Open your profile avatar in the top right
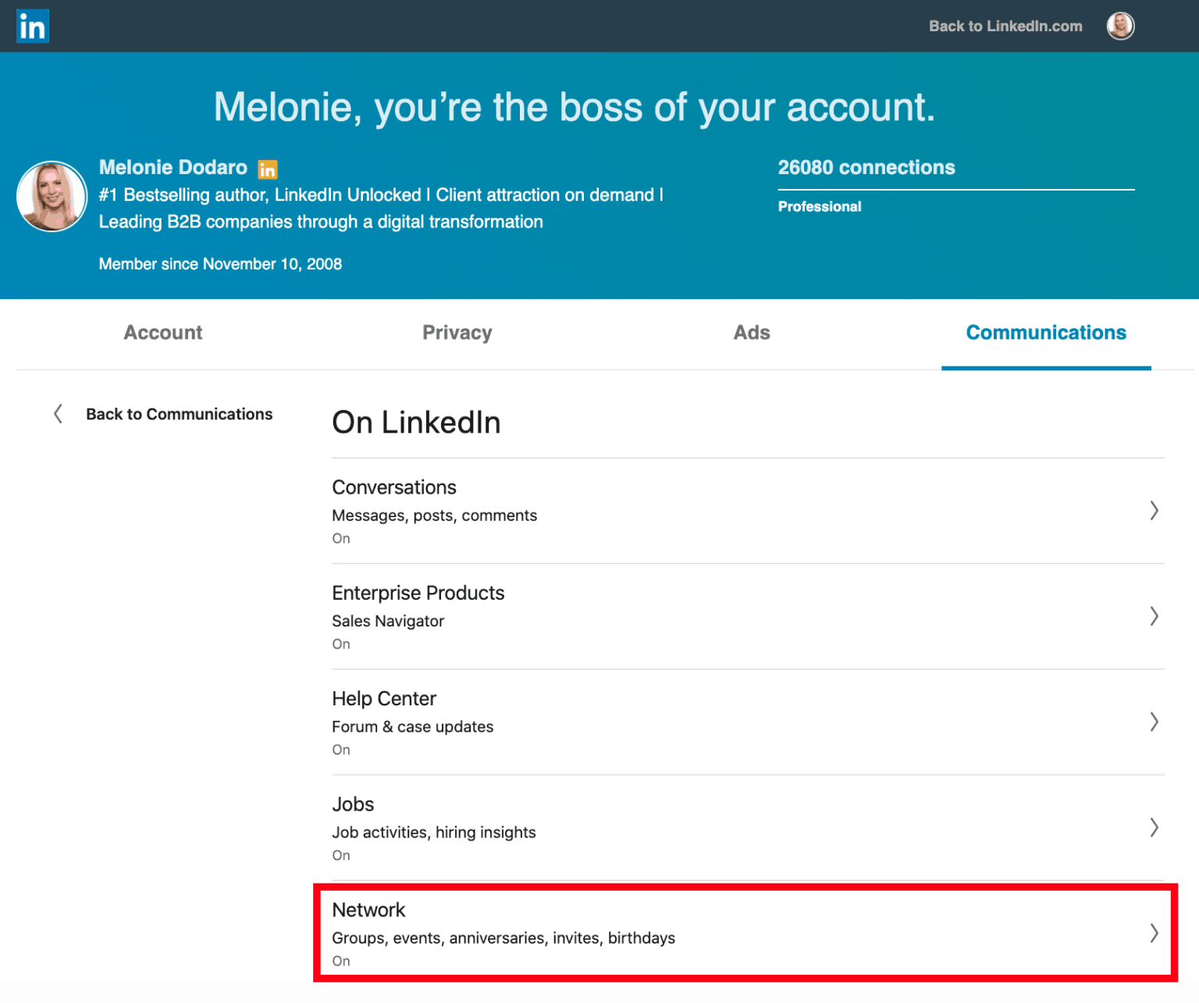The height and width of the screenshot is (1003, 1199). (x=1120, y=26)
